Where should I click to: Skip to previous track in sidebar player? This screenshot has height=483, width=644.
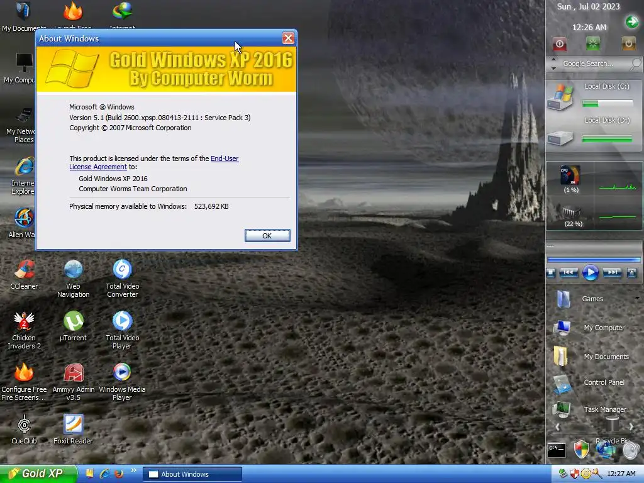(569, 273)
